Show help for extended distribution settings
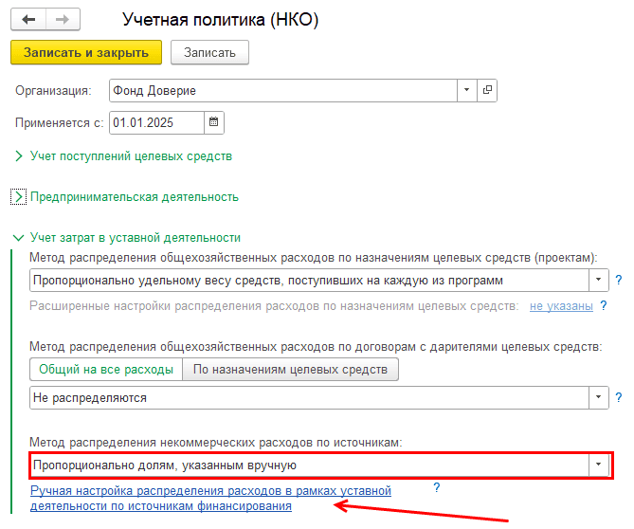Screen dimensions: 634x529 point(603,306)
